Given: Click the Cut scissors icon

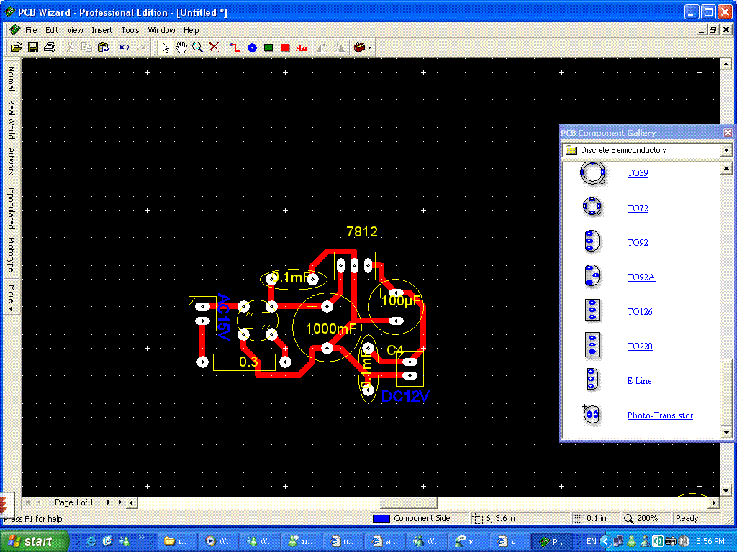Looking at the screenshot, I should pos(70,47).
